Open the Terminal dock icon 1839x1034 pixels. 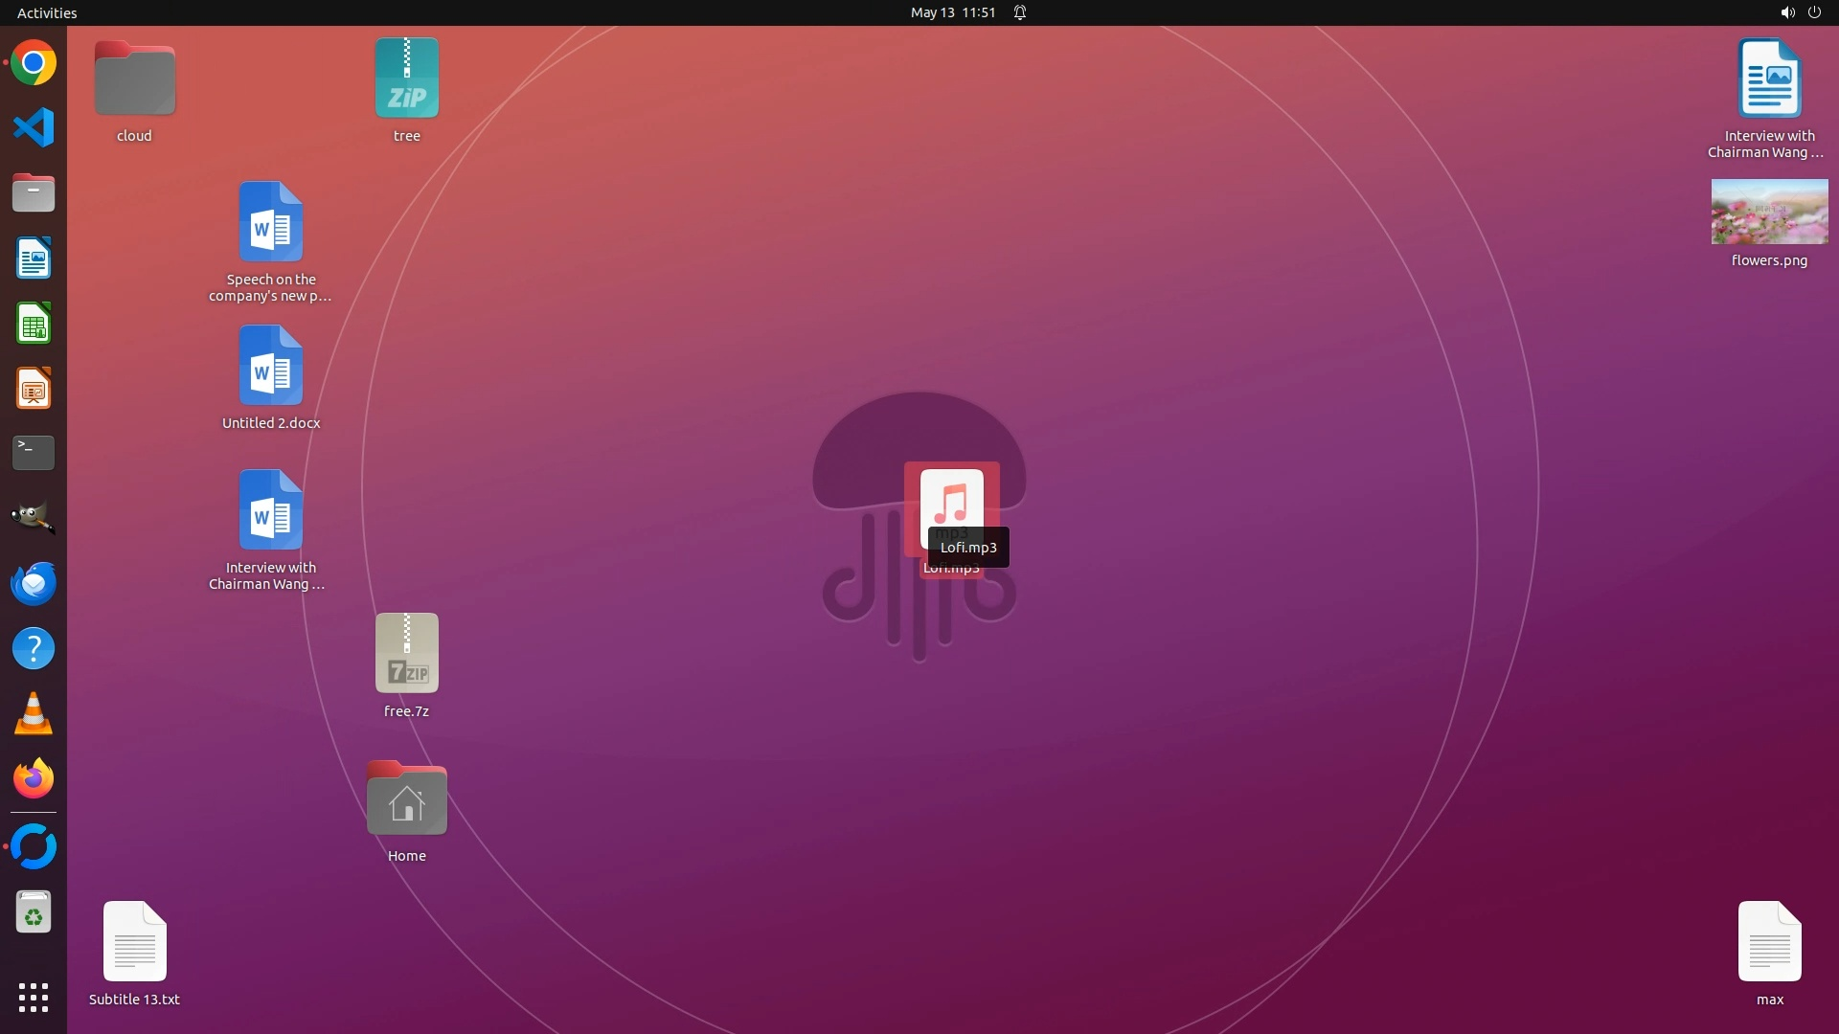point(34,453)
